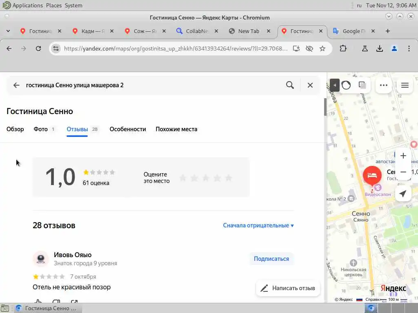
Task: Click the search magnifier in Yandex Maps
Action: (x=290, y=85)
